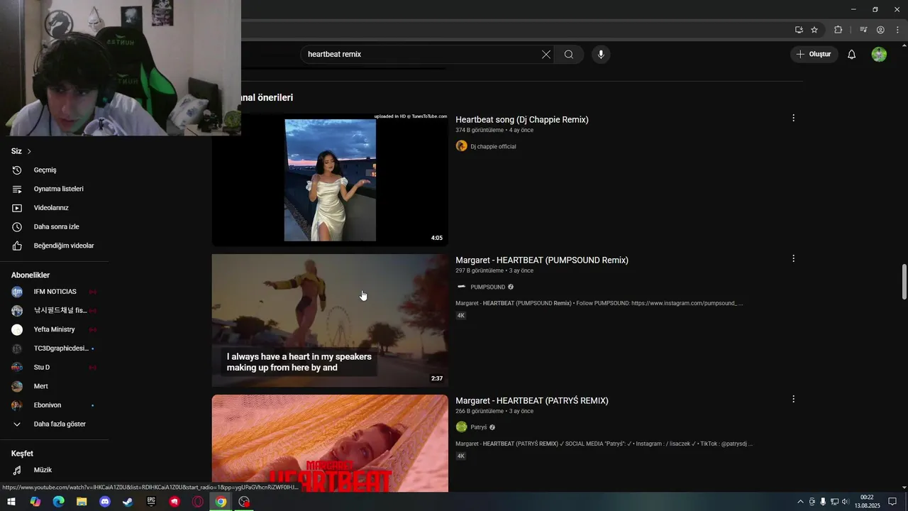The image size is (908, 511).
Task: Open Chrome profile icon
Action: pos(880,30)
